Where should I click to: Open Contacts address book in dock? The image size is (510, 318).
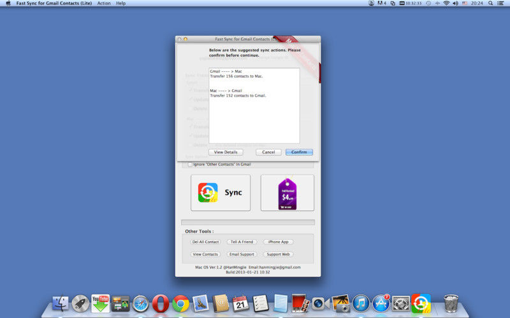click(221, 304)
